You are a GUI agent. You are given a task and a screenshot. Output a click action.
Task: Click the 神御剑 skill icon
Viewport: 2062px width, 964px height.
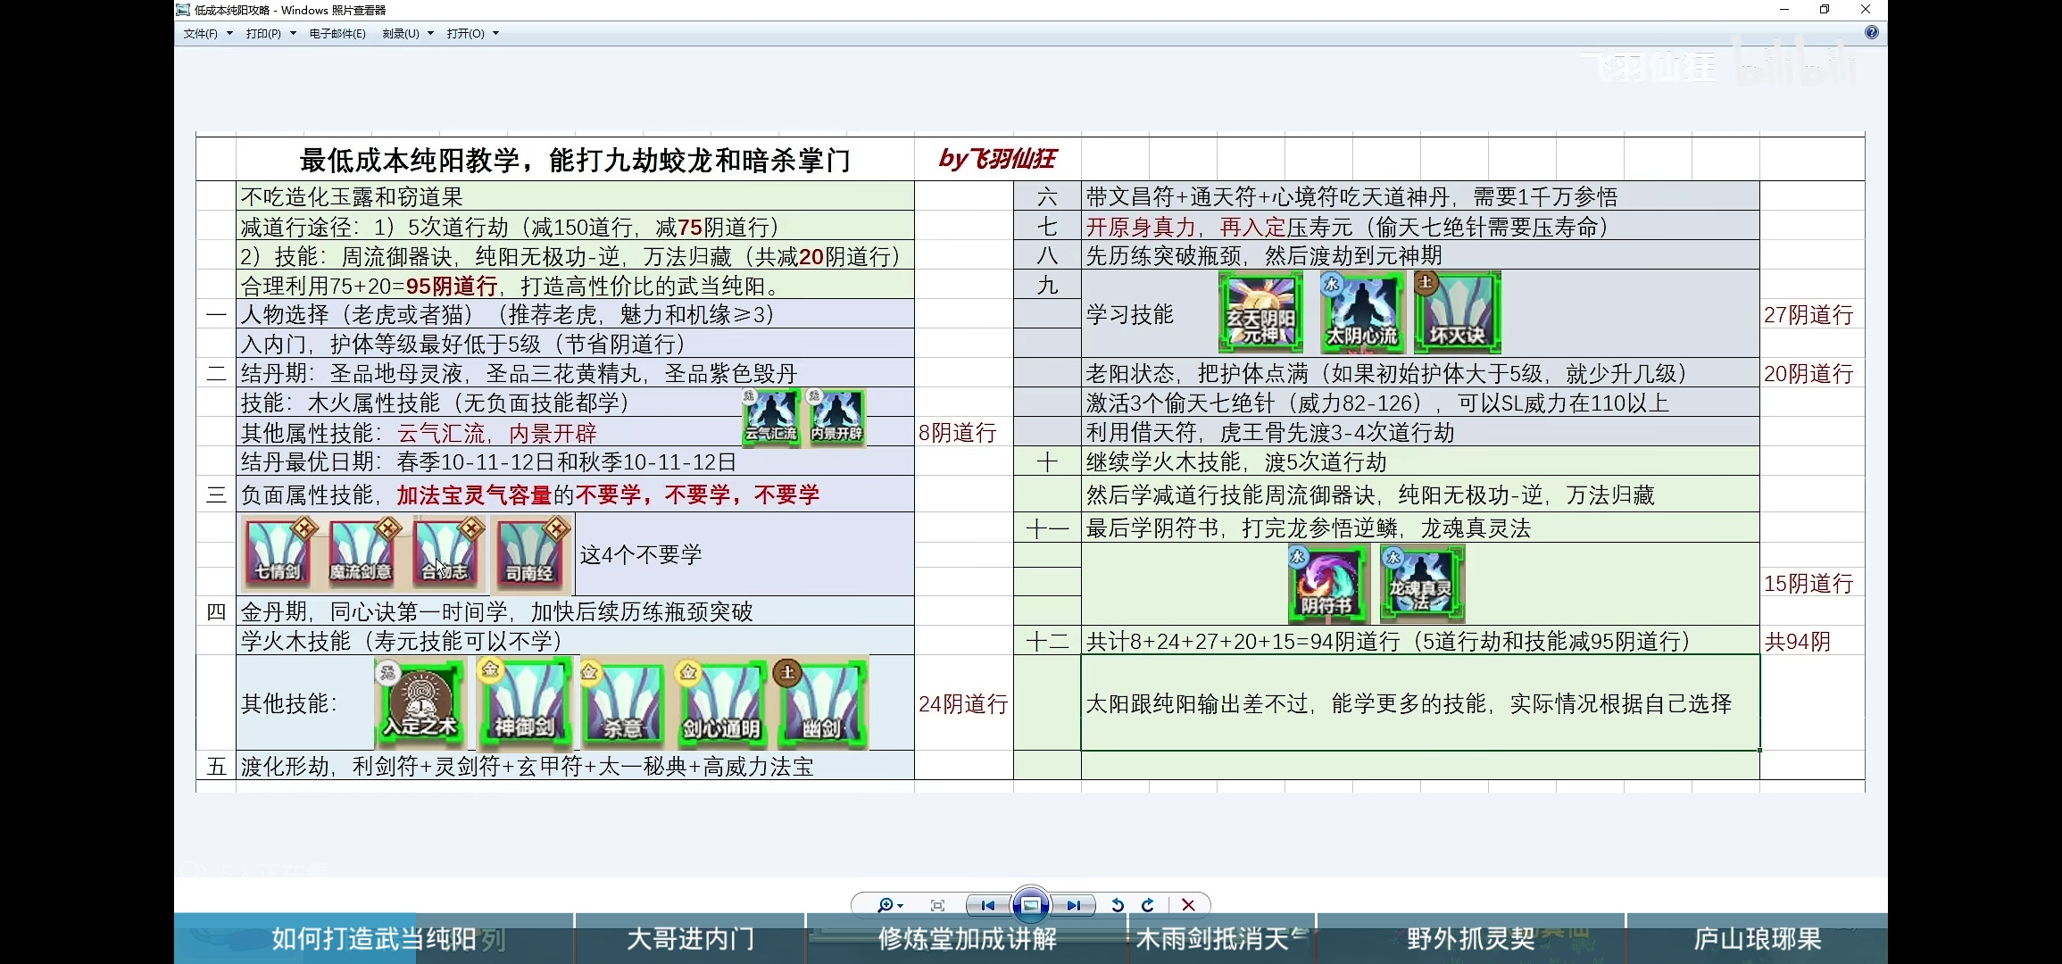(x=525, y=703)
